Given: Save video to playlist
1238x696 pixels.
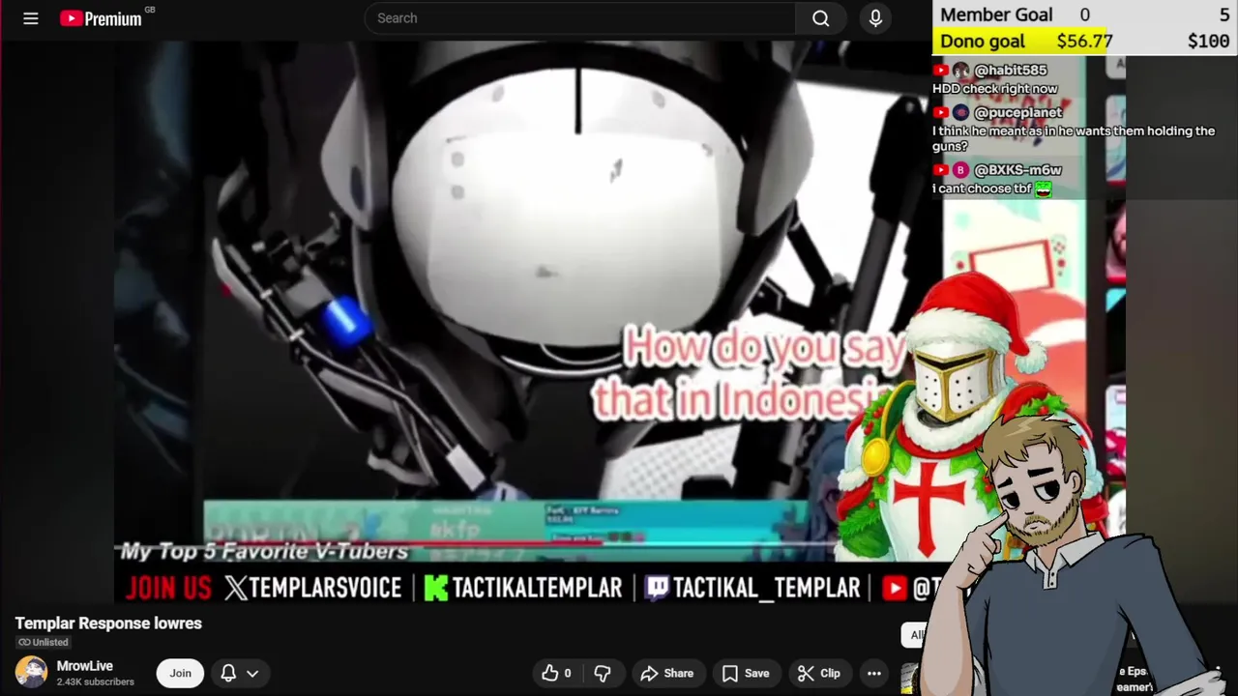Looking at the screenshot, I should [x=746, y=673].
